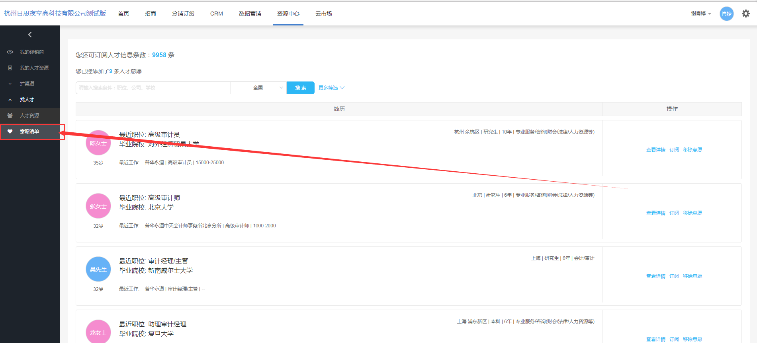Click the people icon for 人才资源
757x343 pixels.
[10, 116]
